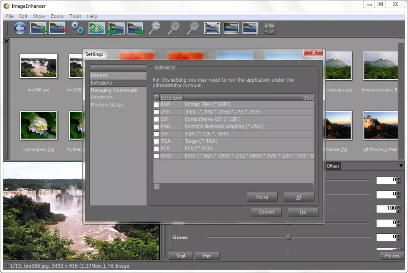The height and width of the screenshot is (273, 408).
Task: Click the None button
Action: 262,197
